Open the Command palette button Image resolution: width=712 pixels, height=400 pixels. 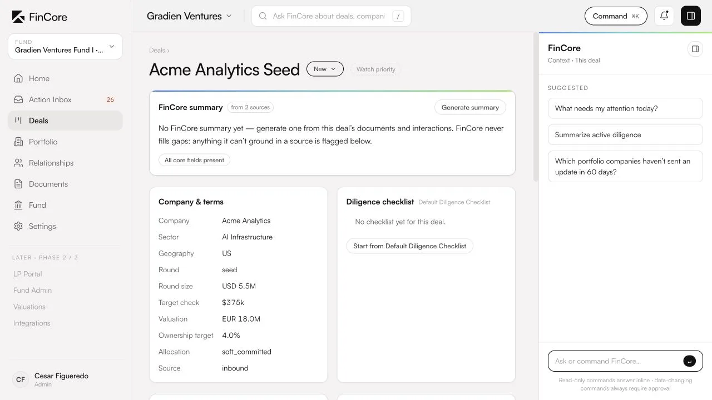point(616,16)
